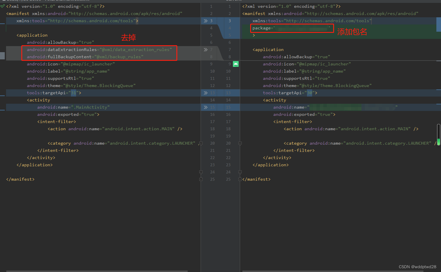Click android:fullBackupContent line in left pane

coord(85,57)
